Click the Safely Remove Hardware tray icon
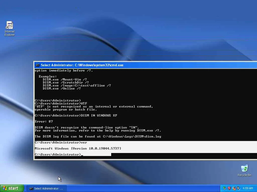Screen dimensions: 257x192 (225, 188)
